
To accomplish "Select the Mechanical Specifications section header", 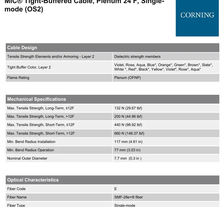I will (x=112, y=99).
